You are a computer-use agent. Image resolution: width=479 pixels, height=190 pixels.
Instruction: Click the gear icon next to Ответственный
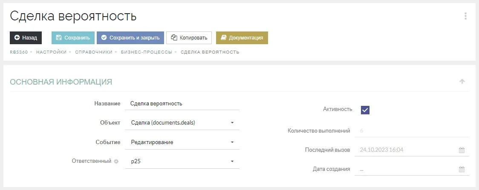116,162
